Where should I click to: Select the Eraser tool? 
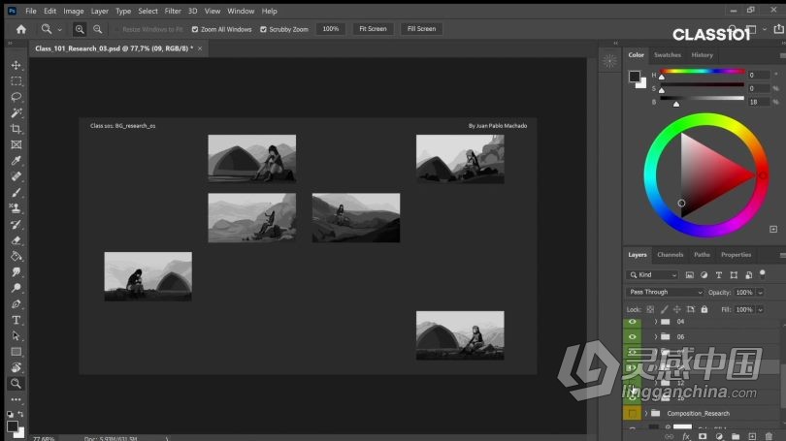(x=16, y=240)
